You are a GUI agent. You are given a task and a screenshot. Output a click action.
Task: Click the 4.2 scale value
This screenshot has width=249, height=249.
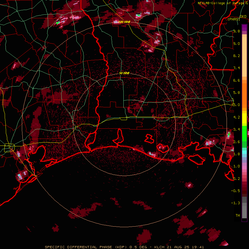click(237, 117)
